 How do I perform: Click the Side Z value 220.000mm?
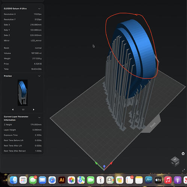tap(36, 35)
